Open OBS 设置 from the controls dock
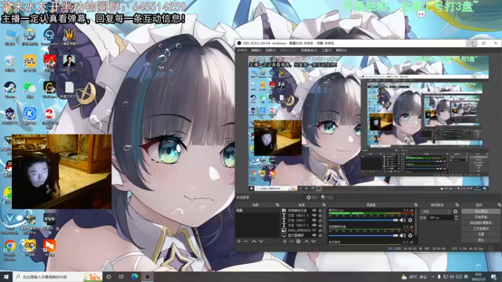This screenshot has height=282, width=502. (481, 234)
